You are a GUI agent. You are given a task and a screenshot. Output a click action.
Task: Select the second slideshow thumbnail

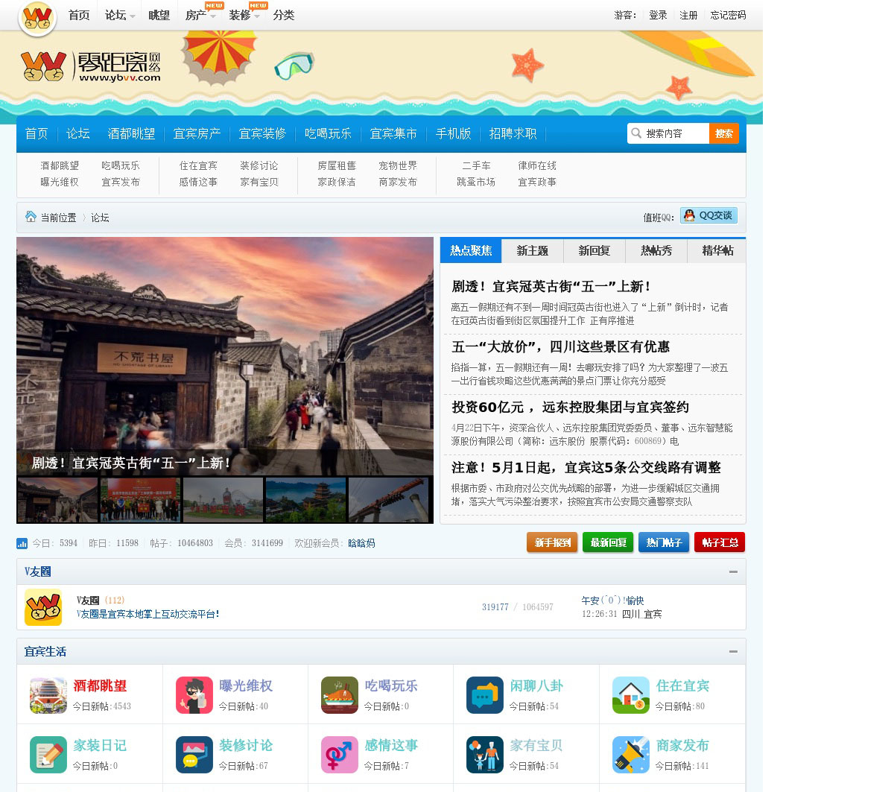pos(141,499)
